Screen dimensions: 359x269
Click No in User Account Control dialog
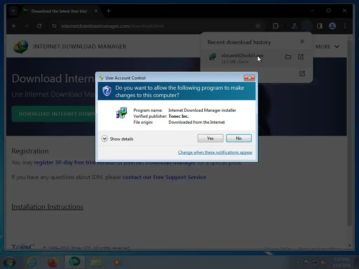(x=238, y=138)
